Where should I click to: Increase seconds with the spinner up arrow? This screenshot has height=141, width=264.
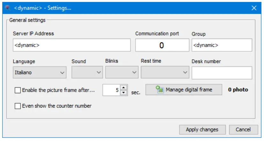click(124, 87)
